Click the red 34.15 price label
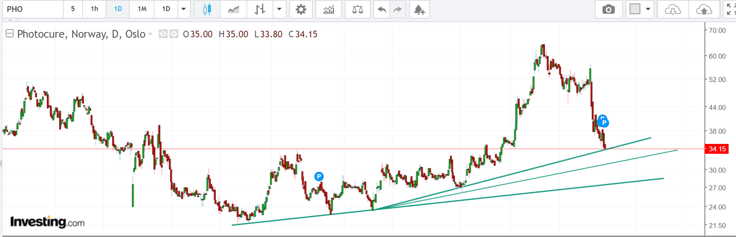Viewport: 736px width, 237px height. coord(717,149)
